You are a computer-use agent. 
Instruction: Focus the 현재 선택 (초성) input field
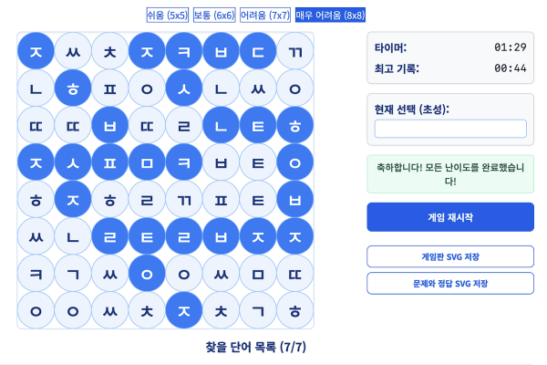[450, 129]
